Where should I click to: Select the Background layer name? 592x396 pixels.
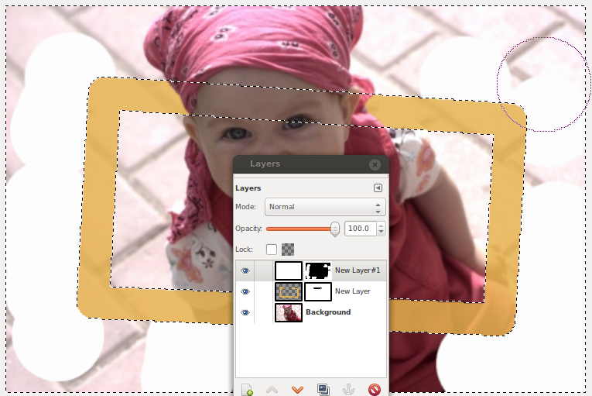(328, 312)
